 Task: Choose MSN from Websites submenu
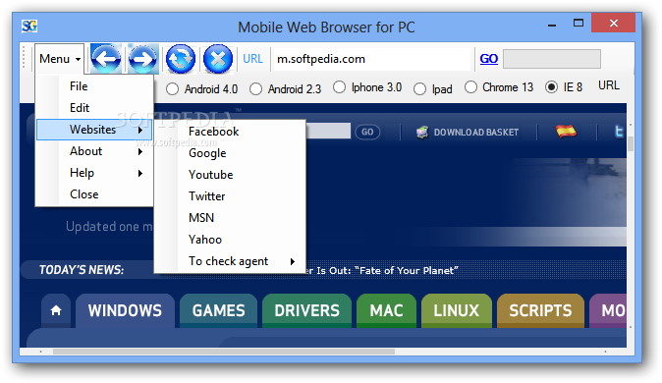coord(230,218)
